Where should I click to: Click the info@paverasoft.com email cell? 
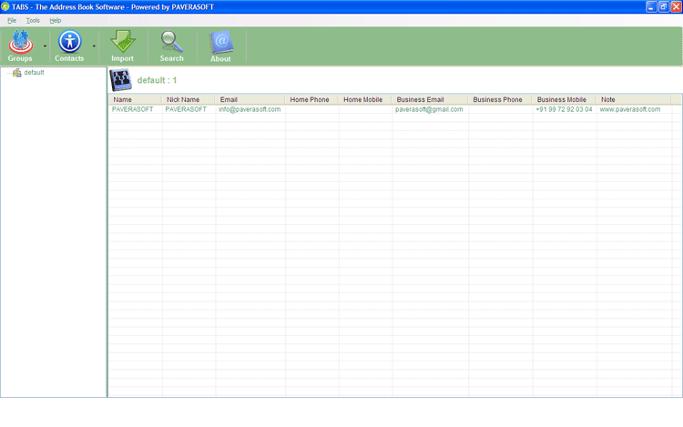(x=250, y=109)
